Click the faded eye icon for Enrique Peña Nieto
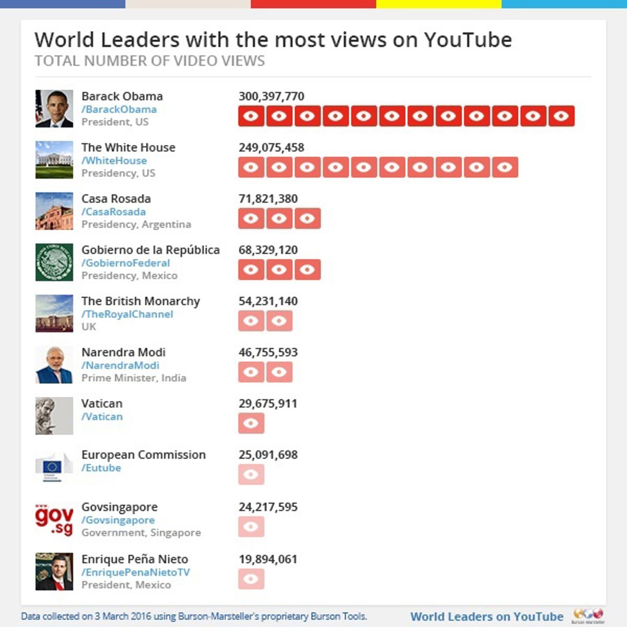The height and width of the screenshot is (627, 627). click(251, 579)
